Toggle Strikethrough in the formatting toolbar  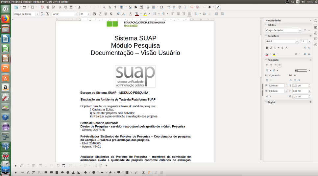[x=111, y=14]
